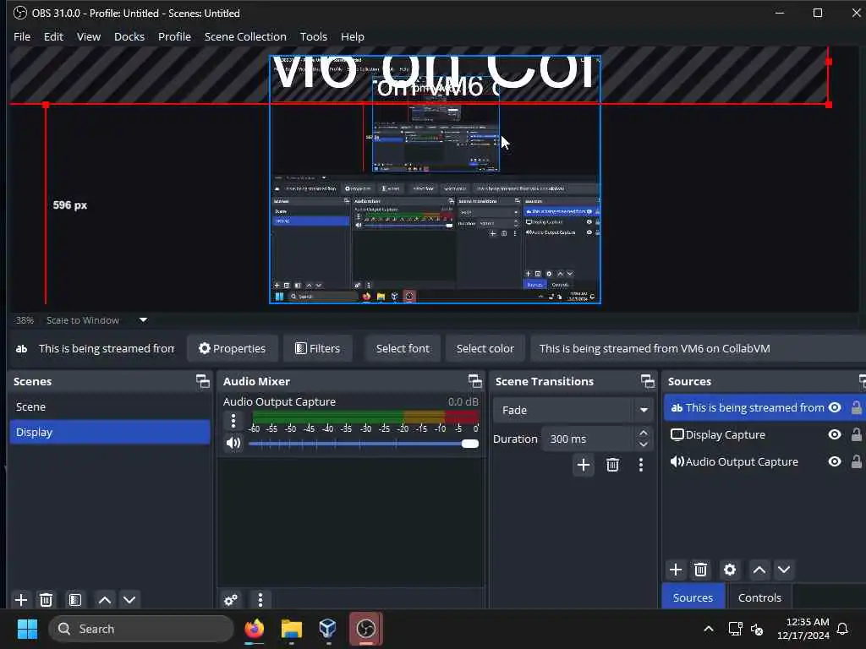
Task: Pop out the Scene Transitions dock
Action: click(648, 381)
